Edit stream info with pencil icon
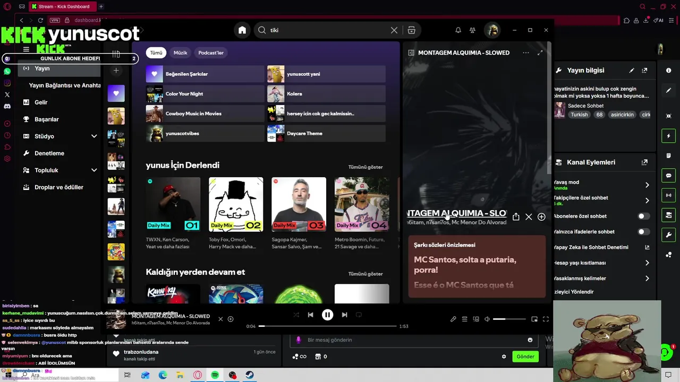Screen dimensions: 680x382 (632, 70)
